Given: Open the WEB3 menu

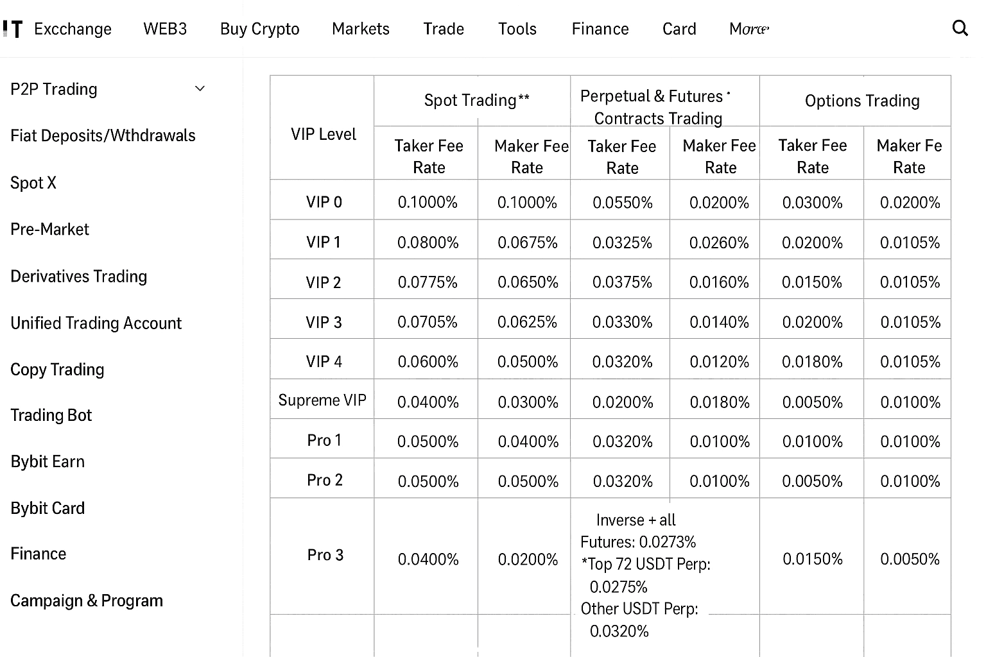Looking at the screenshot, I should click(165, 29).
